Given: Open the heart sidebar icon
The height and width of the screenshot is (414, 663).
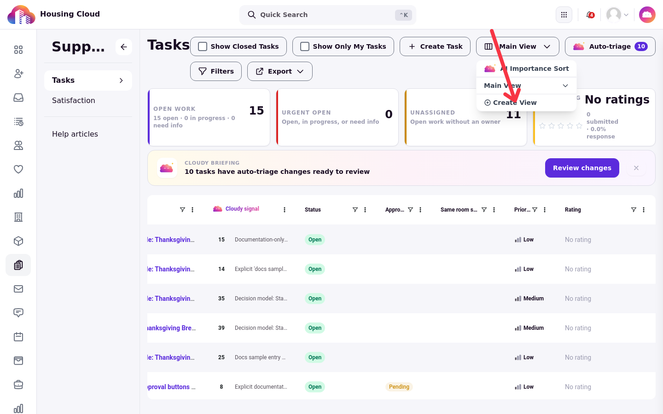Looking at the screenshot, I should coord(18,169).
